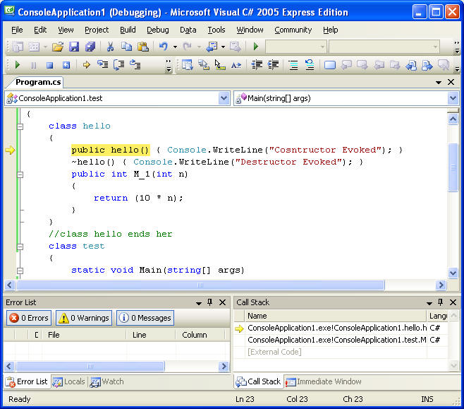Stop debugging with the square icon

[49, 65]
